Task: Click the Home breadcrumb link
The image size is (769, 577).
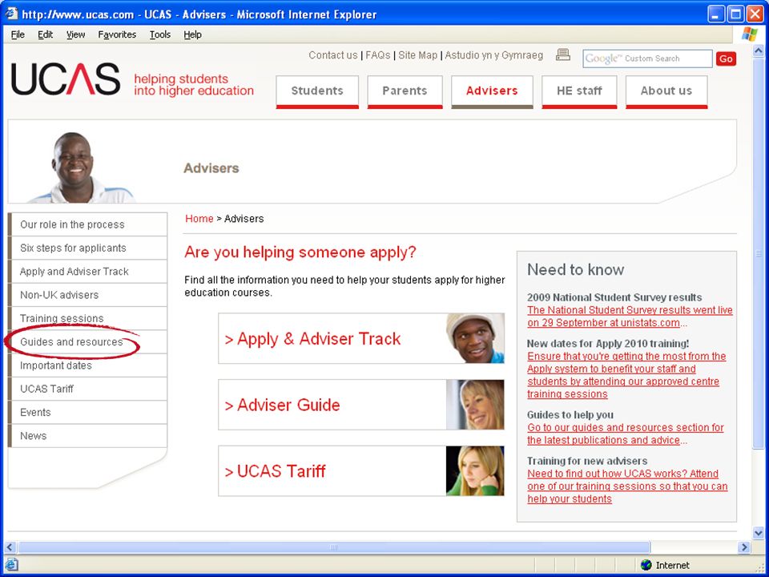Action: click(x=199, y=218)
